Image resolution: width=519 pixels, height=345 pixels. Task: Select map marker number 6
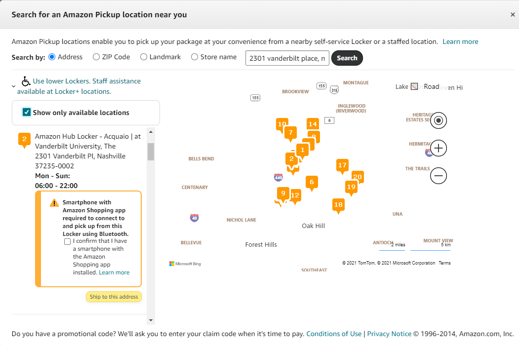[x=312, y=182]
